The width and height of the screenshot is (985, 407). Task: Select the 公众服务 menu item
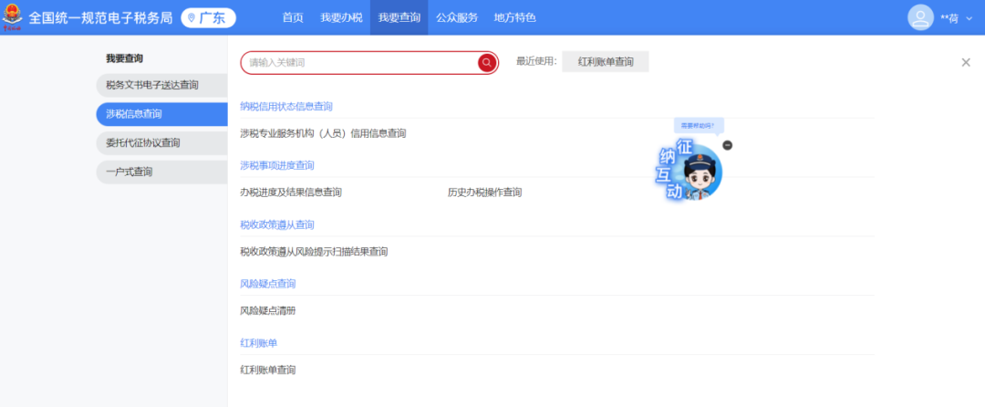click(457, 17)
